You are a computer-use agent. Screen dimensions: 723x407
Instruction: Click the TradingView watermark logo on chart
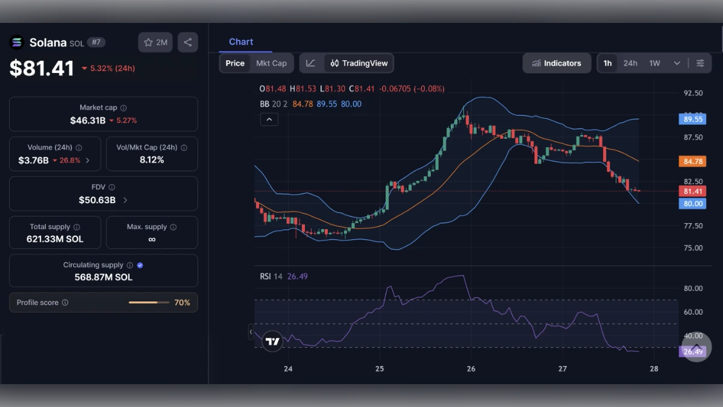pyautogui.click(x=272, y=341)
